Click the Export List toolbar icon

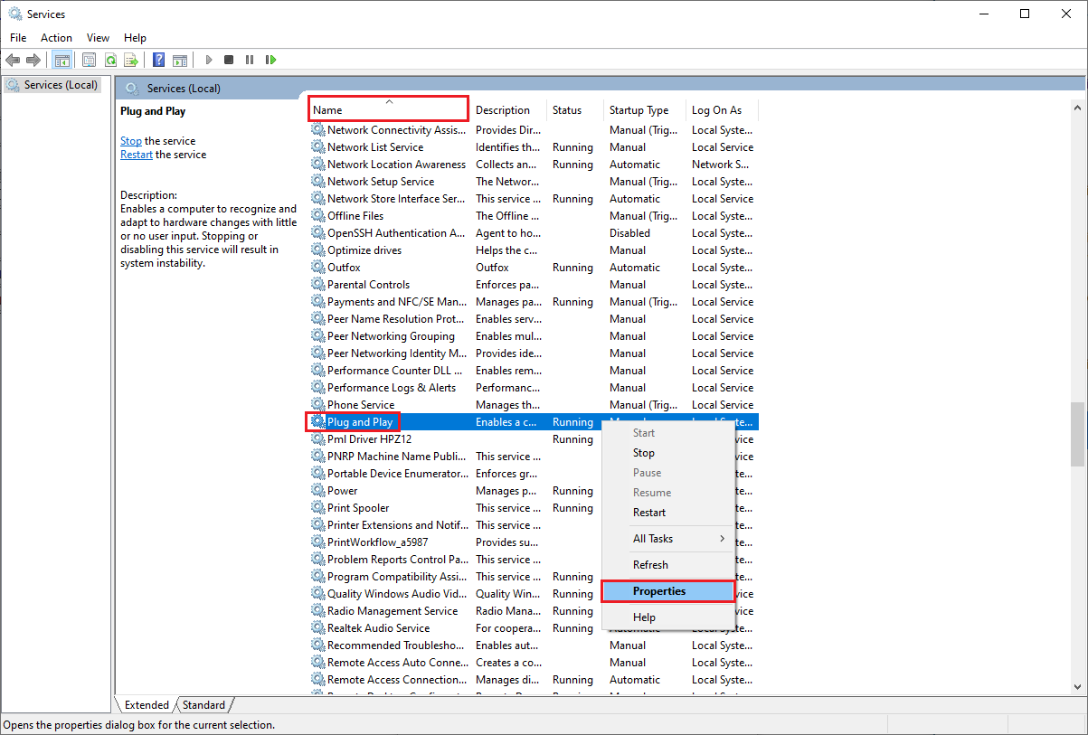131,60
